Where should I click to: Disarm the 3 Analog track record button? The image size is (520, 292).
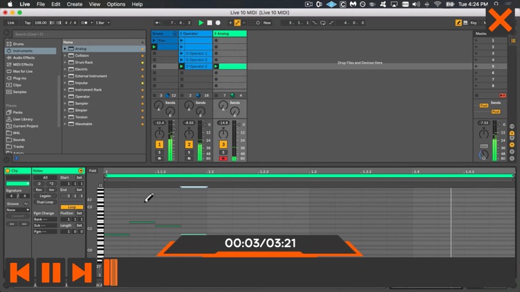[x=223, y=158]
